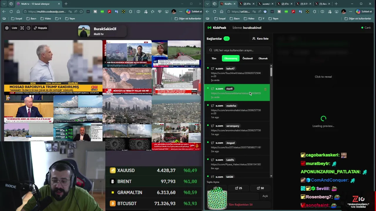Click the Açık button
Viewport: 376px width, 211px height.
[x=265, y=196]
